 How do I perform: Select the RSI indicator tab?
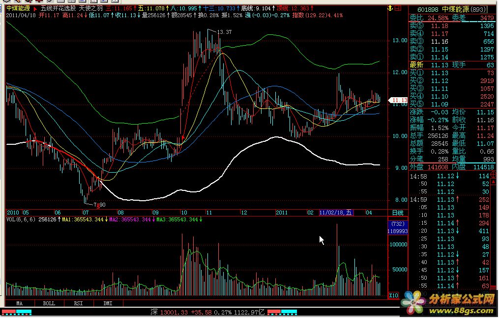pos(78,303)
